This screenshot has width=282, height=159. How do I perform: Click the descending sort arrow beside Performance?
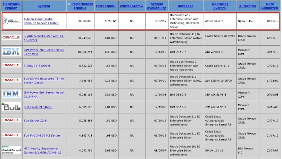(69, 4)
